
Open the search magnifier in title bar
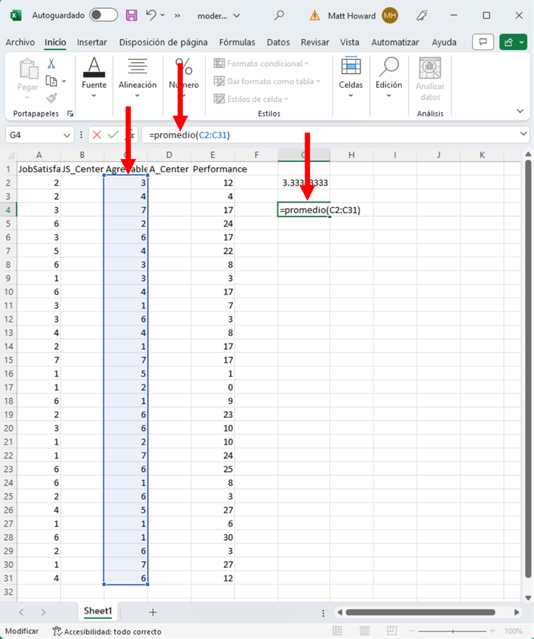coord(279,15)
